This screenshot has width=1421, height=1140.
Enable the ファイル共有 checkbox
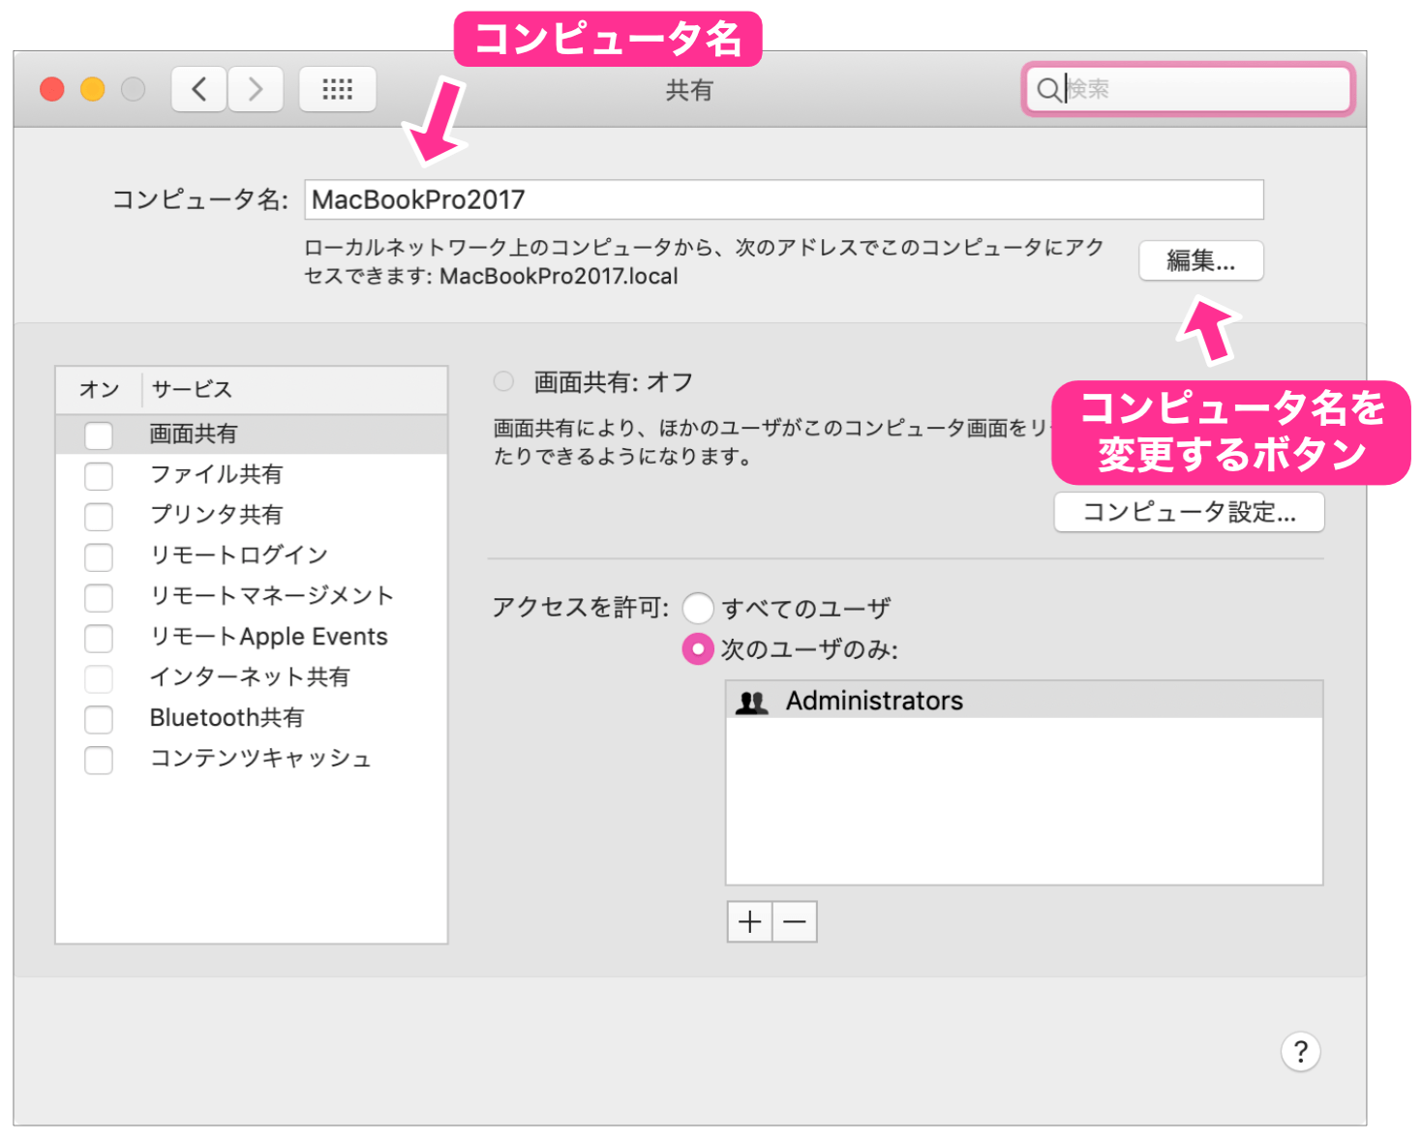pyautogui.click(x=99, y=475)
